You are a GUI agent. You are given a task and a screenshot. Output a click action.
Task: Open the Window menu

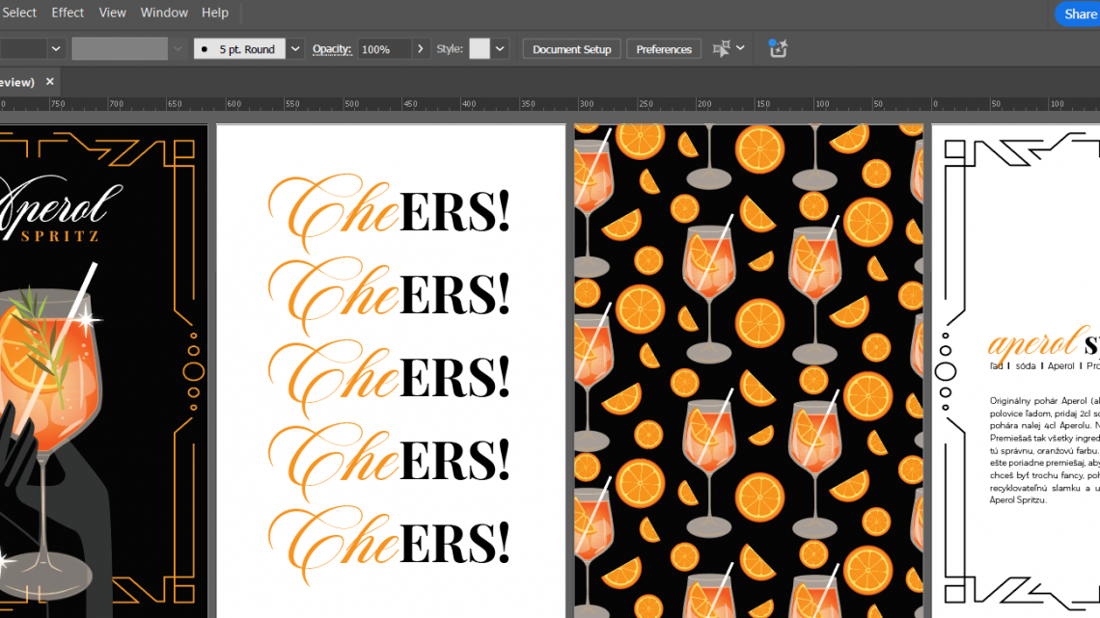click(x=164, y=13)
